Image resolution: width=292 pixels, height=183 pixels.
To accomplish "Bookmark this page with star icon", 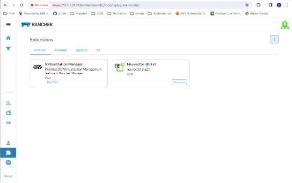I will point(247,5).
